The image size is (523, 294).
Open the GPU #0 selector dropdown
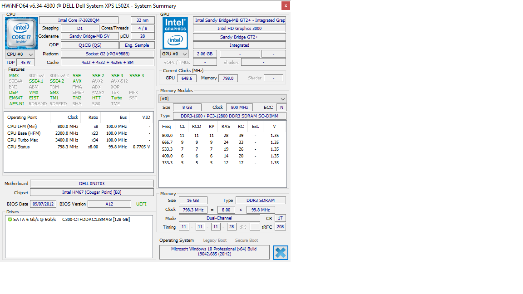175,54
